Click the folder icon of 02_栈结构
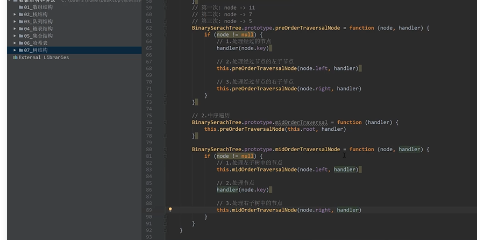The width and height of the screenshot is (477, 240). (21, 15)
